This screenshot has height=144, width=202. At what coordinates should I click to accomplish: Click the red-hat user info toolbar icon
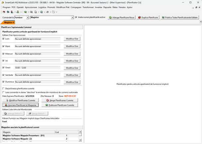tap(12, 12)
